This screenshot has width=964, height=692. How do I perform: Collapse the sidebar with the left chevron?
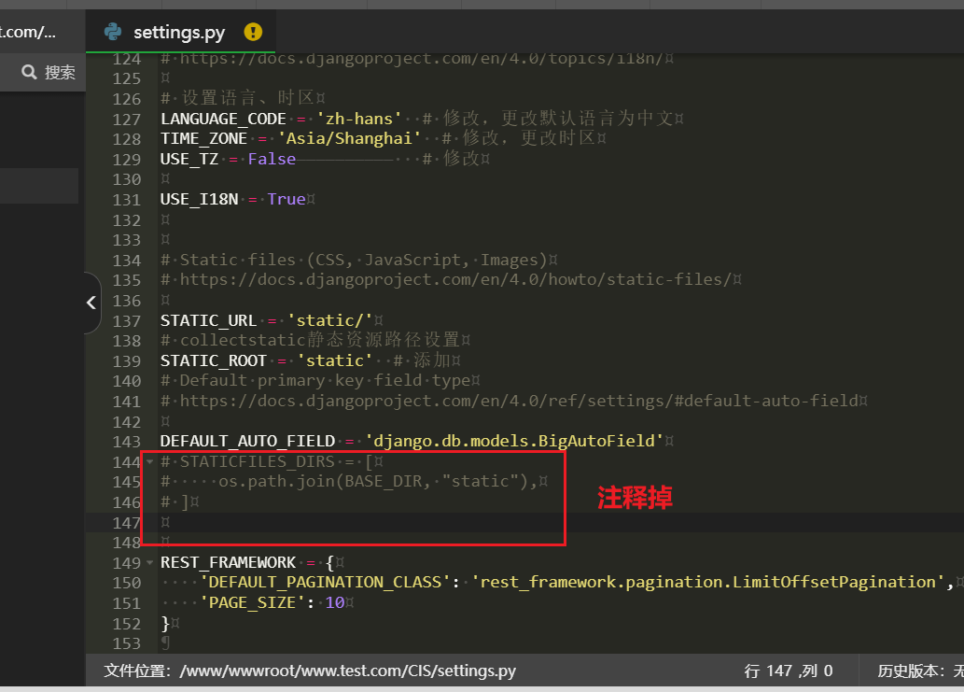click(91, 302)
